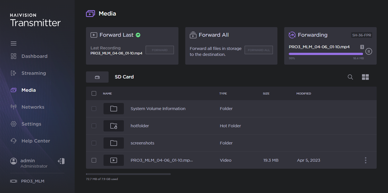
Task: Open the options menu for the video file
Action: (x=365, y=160)
